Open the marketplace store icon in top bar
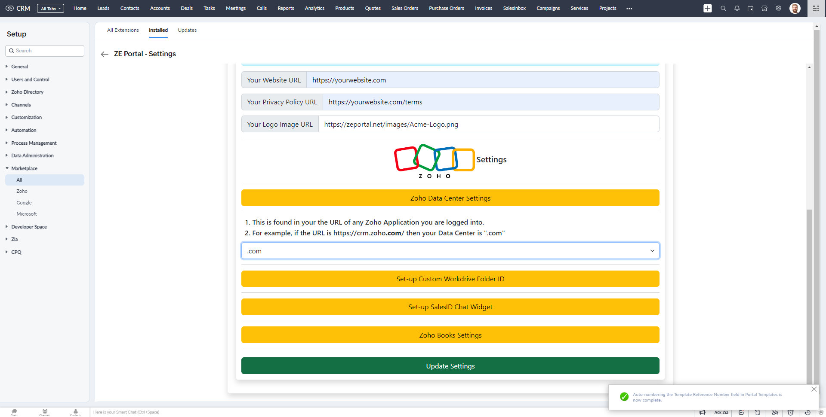Viewport: 826px width, 417px height. 764,9
